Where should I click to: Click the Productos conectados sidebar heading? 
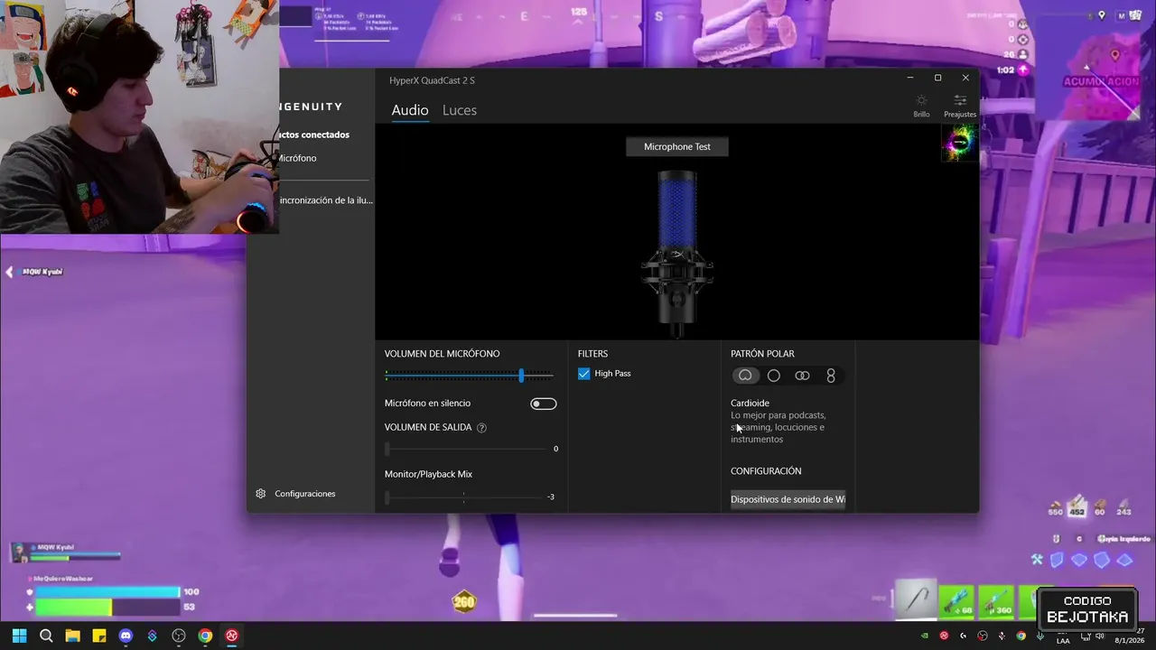[x=313, y=135]
